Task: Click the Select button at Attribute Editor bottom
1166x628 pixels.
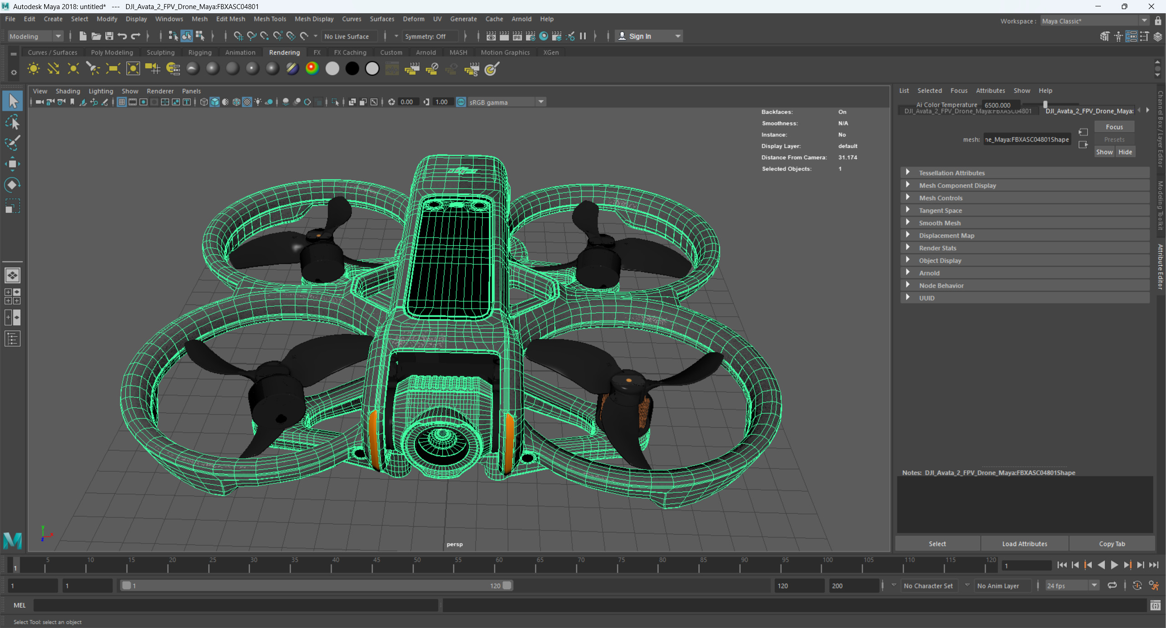Action: [937, 544]
